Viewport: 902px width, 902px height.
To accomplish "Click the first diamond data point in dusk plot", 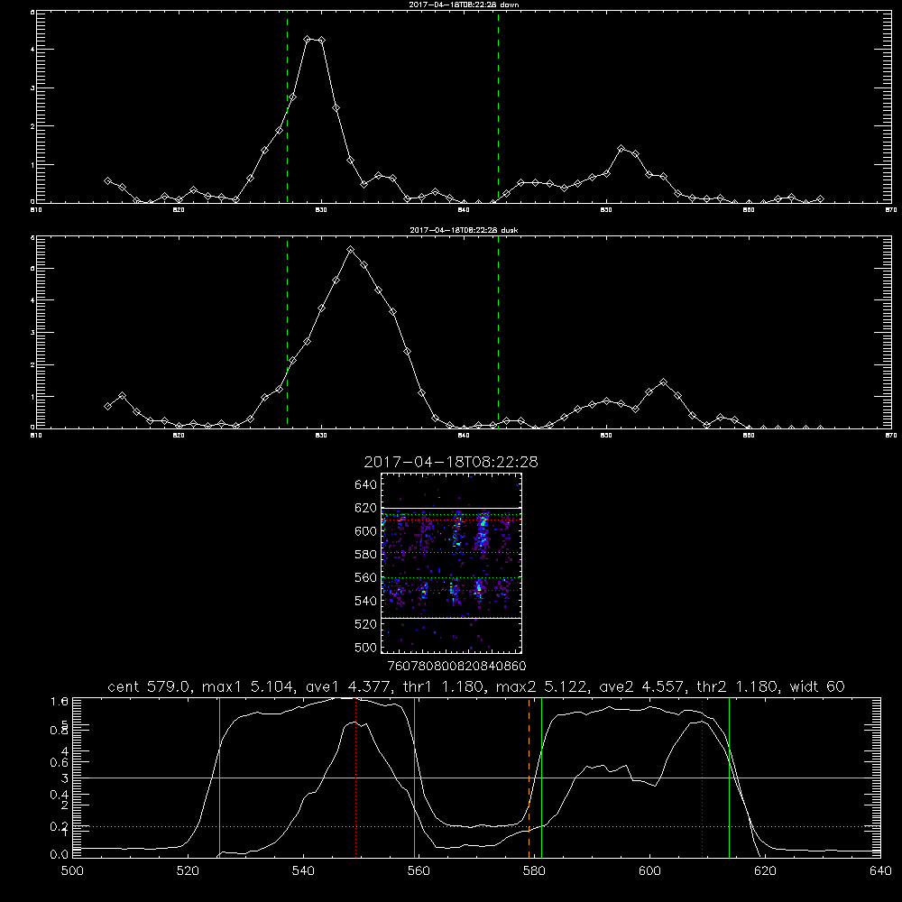I will click(x=107, y=406).
